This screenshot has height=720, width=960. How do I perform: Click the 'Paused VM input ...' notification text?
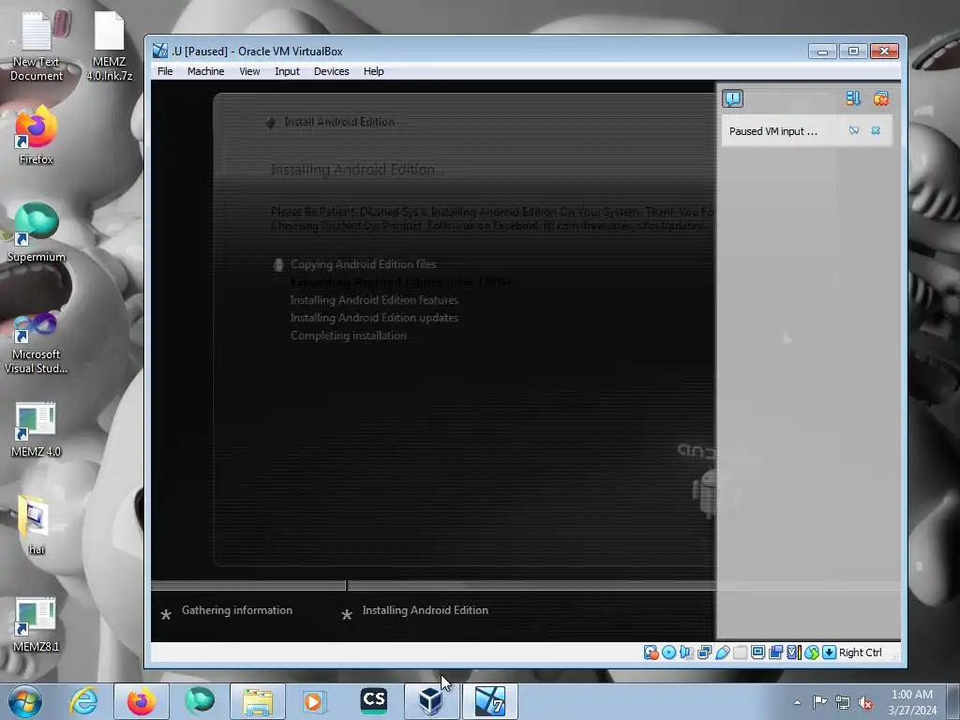coord(772,131)
